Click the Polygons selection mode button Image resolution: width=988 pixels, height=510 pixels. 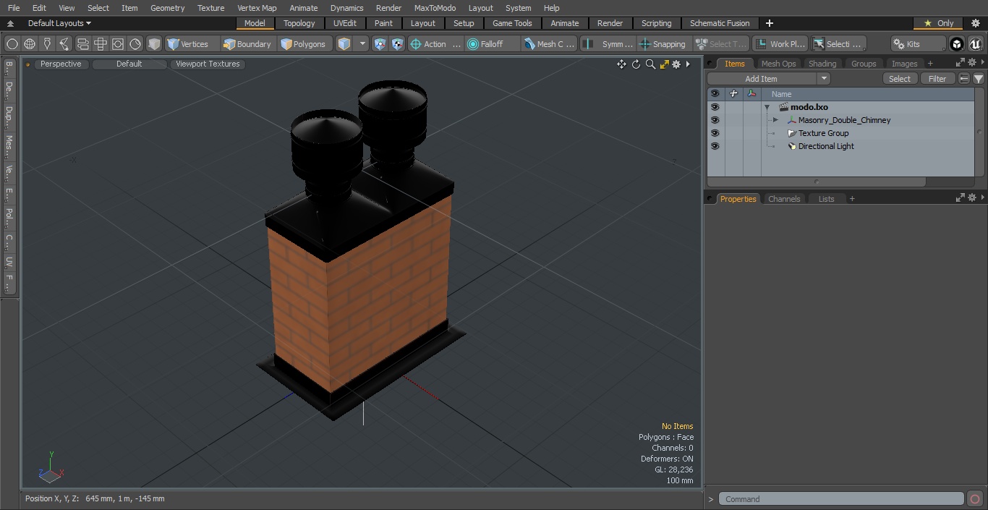point(304,44)
